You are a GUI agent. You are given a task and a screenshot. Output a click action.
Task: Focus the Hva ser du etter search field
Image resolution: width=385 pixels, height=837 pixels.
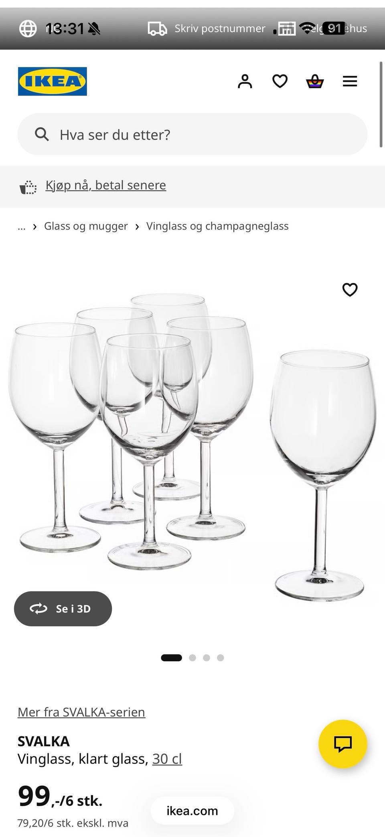(x=192, y=134)
